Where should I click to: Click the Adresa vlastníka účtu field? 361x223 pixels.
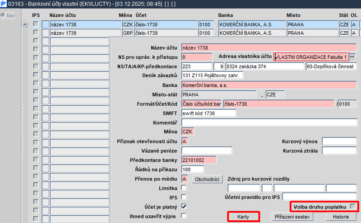point(311,57)
